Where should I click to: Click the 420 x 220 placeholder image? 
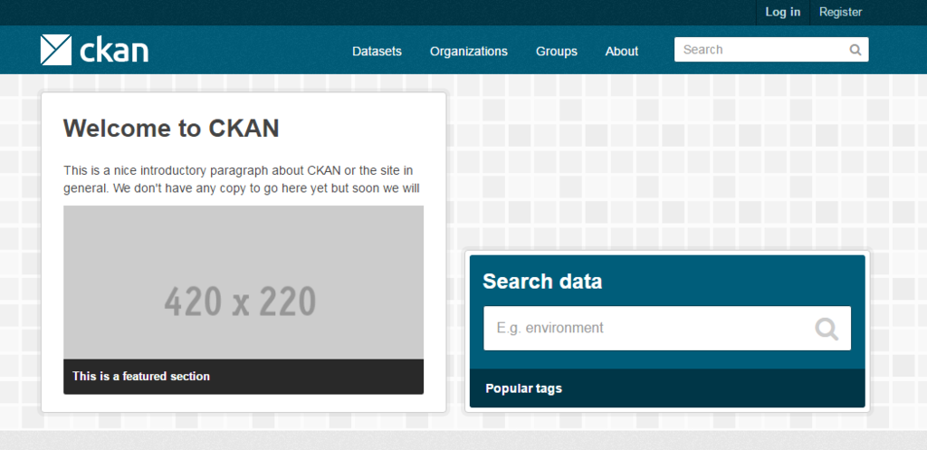[244, 282]
